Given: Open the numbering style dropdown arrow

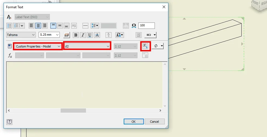Looking at the screenshot, I should [x=22, y=26].
